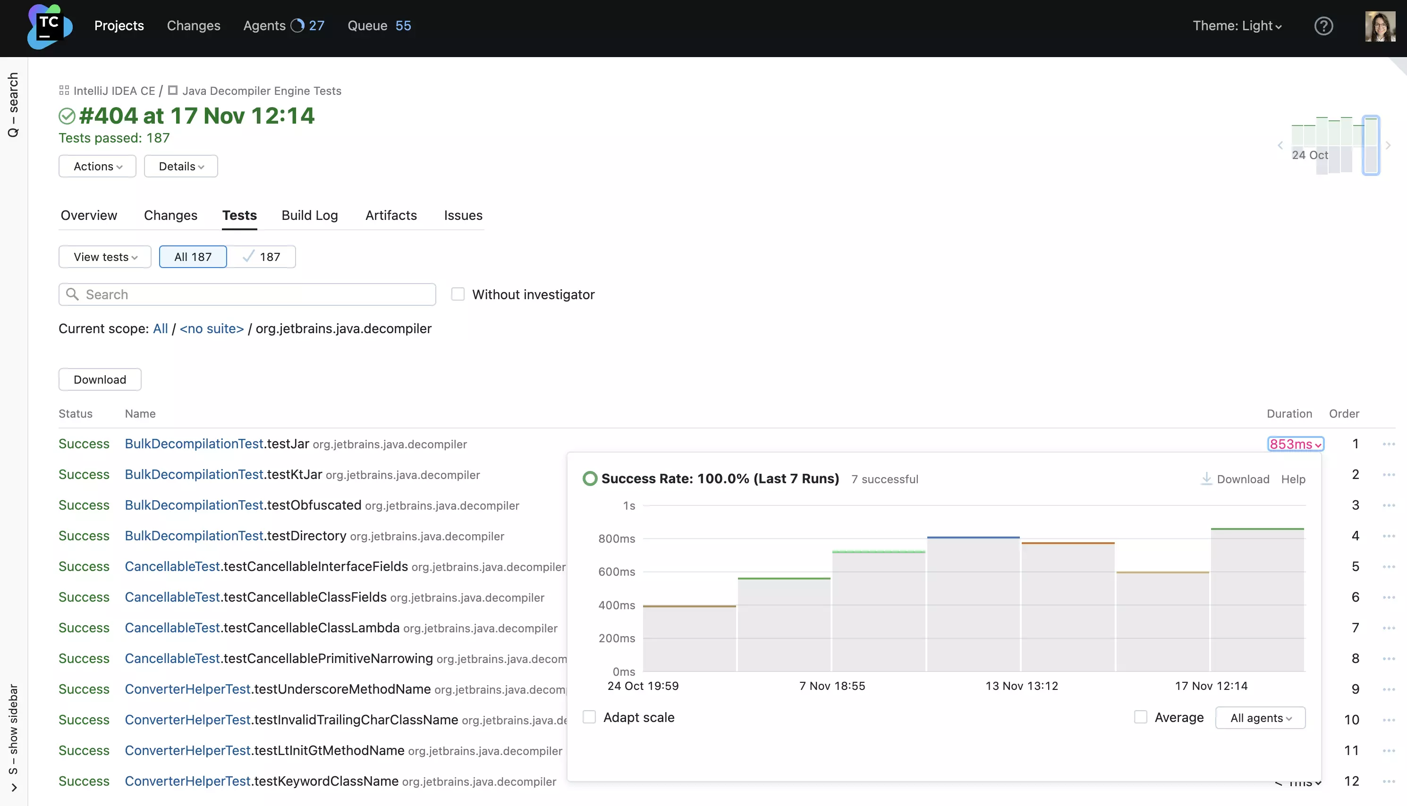1407x806 pixels.
Task: Click the next builds chevron in the history chart
Action: pyautogui.click(x=1388, y=146)
